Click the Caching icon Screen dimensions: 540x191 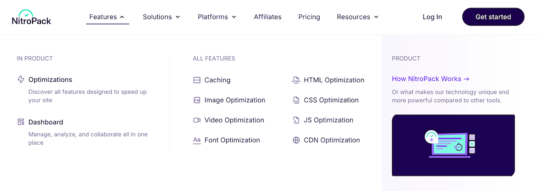(197, 80)
